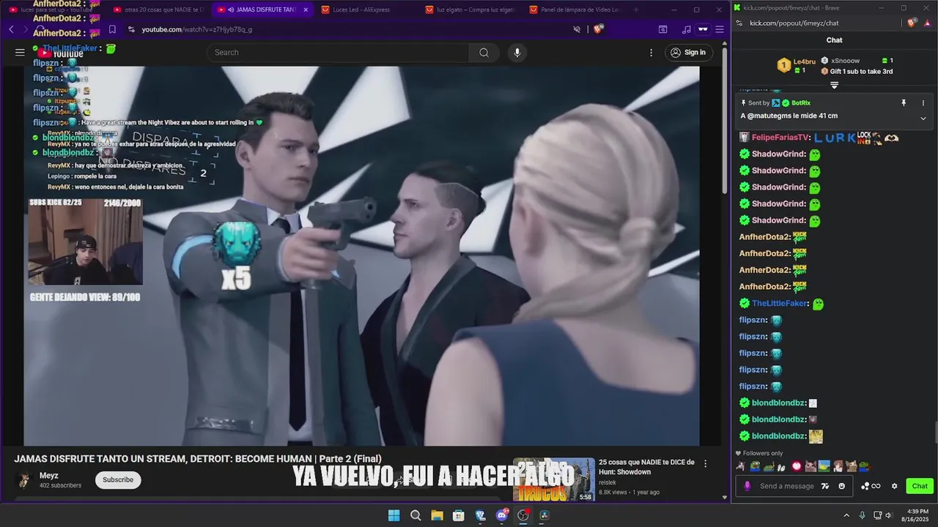Open the Meyz channel name link
Image resolution: width=938 pixels, height=527 pixels.
click(x=49, y=476)
